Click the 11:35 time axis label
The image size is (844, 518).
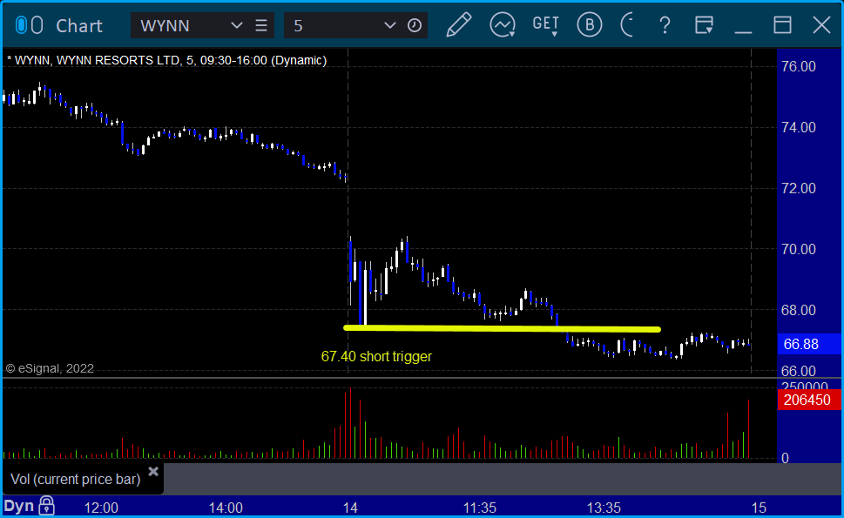(x=480, y=508)
